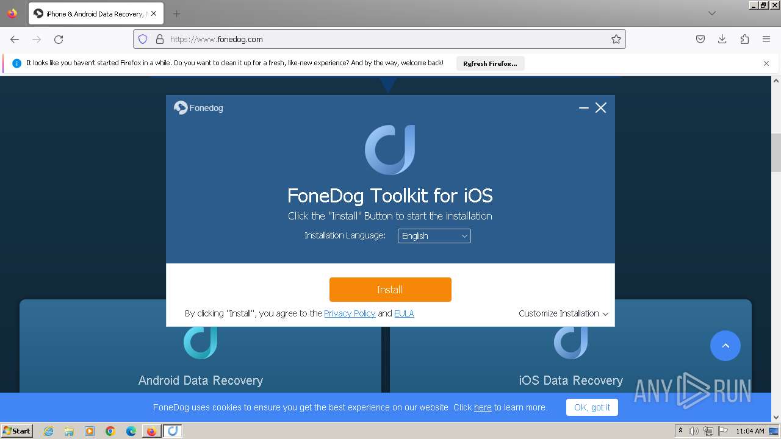Screen dimensions: 781x439
Task: Click the site security padlock icon
Action: 160,39
